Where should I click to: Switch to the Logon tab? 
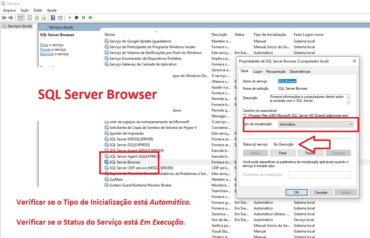pyautogui.click(x=258, y=72)
